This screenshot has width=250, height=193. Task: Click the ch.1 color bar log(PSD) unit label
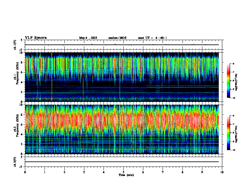click(x=236, y=82)
